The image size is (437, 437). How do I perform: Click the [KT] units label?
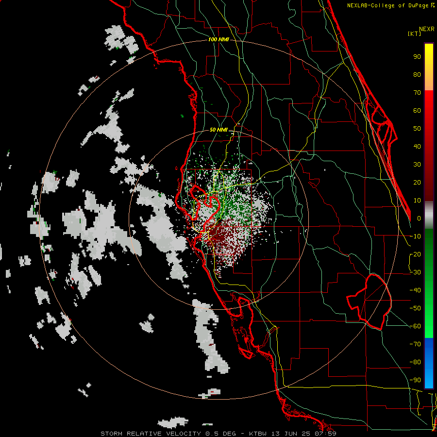pyautogui.click(x=415, y=34)
